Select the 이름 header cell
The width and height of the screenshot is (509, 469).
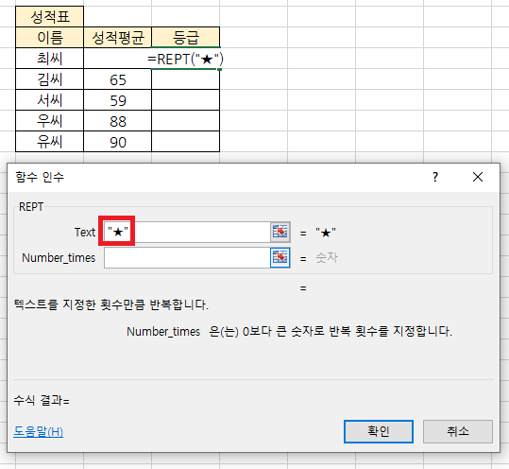pyautogui.click(x=50, y=38)
